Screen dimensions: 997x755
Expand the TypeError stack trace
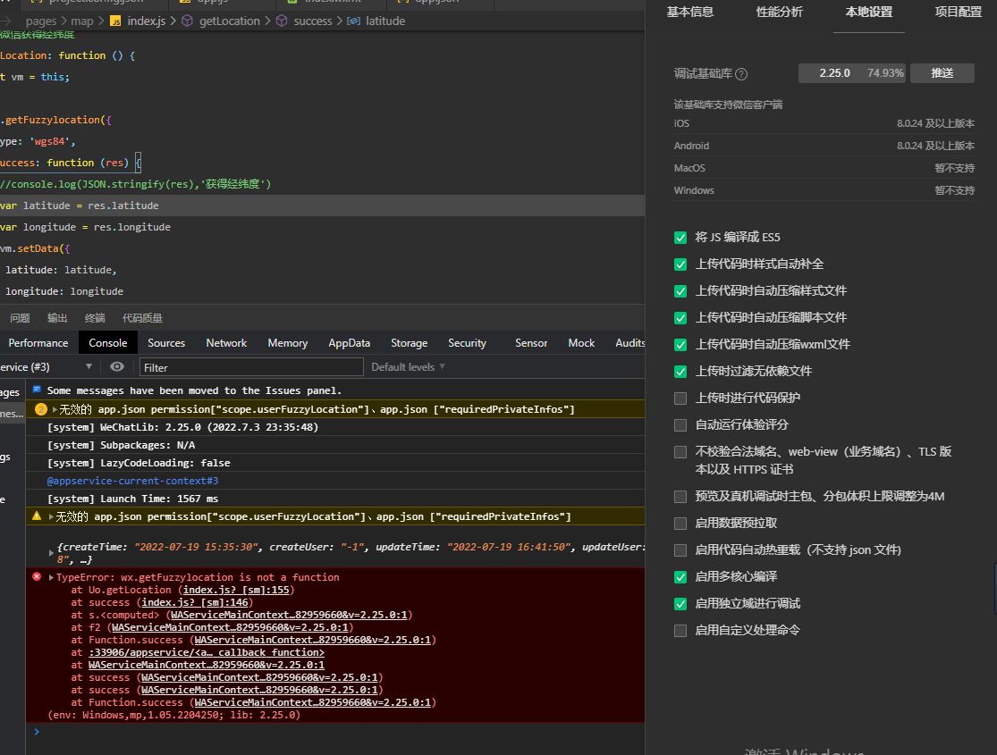click(51, 577)
